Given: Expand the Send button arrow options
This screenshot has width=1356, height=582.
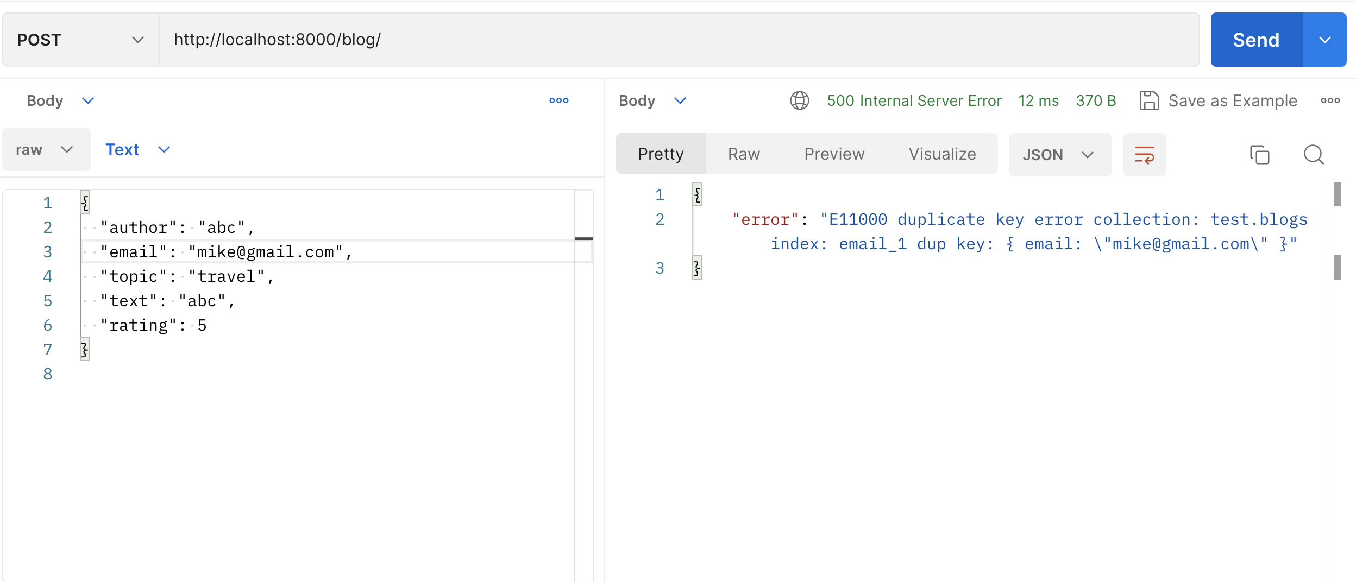Looking at the screenshot, I should pos(1324,40).
